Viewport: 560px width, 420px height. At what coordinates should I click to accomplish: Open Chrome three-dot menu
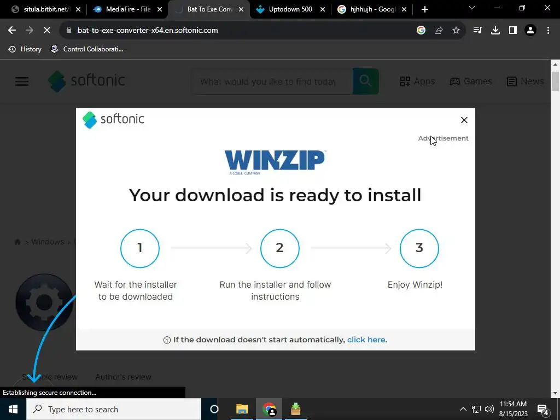click(x=548, y=31)
